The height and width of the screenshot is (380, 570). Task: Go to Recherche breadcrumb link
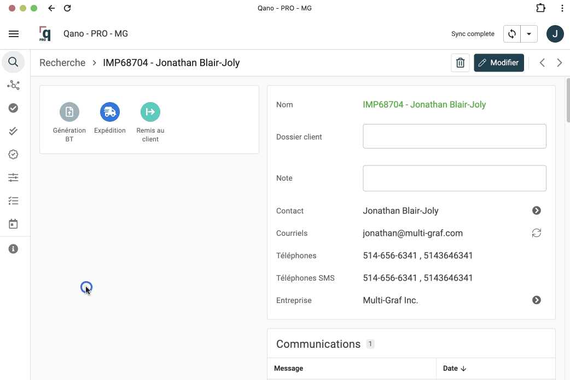pyautogui.click(x=62, y=63)
